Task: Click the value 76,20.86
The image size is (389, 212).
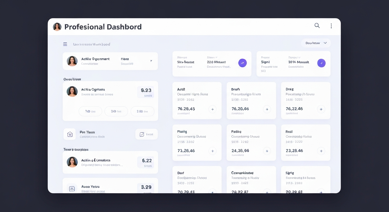Action: click(240, 109)
